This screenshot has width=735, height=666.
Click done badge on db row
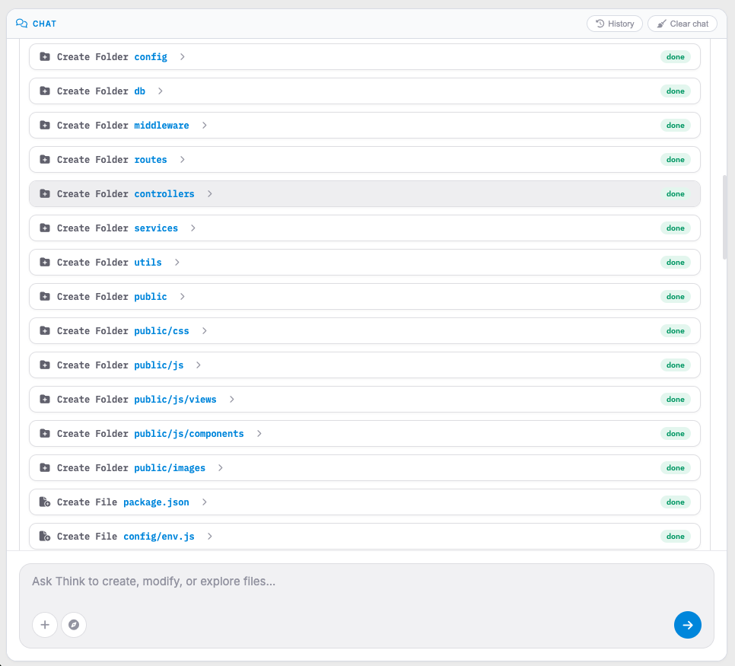676,91
